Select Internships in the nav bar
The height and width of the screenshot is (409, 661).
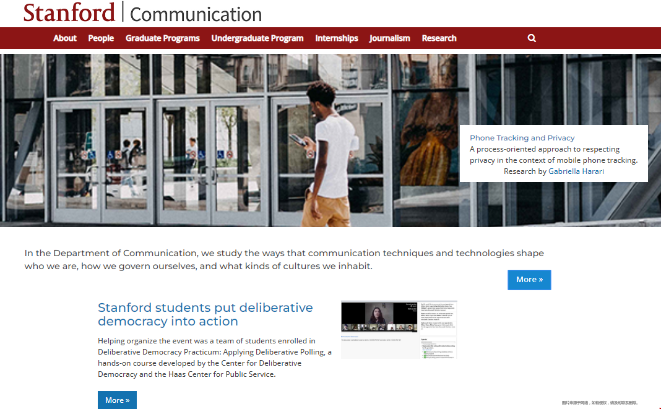click(x=337, y=38)
